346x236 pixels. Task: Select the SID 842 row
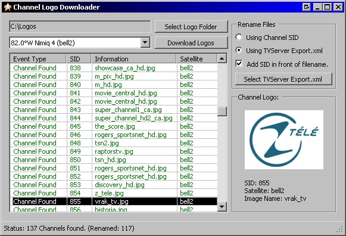(114, 101)
